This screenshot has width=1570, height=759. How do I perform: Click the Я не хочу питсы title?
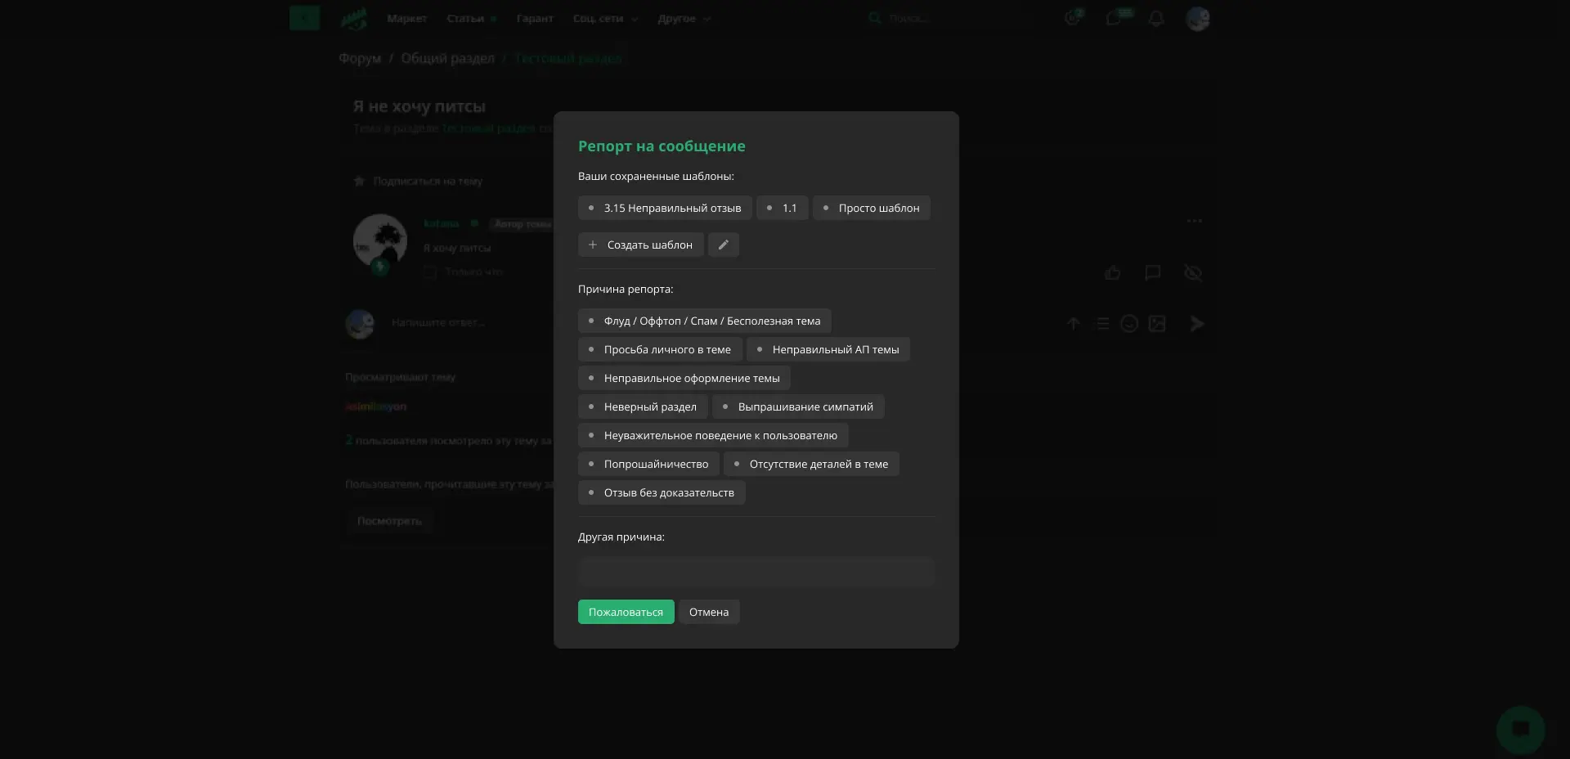419,106
